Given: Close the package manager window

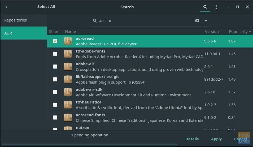Looking at the screenshot, I should coord(247,7).
